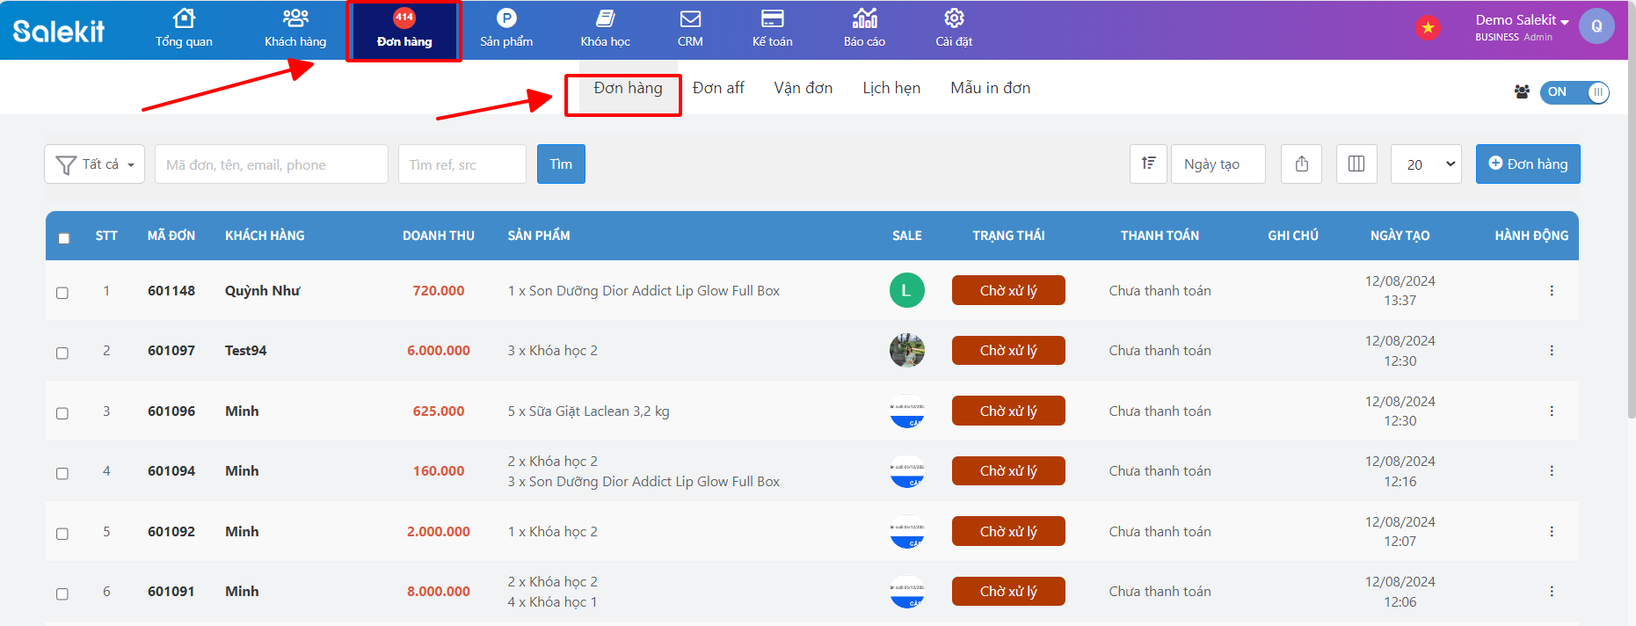This screenshot has width=1636, height=626.
Task: Click the export/share icon button
Action: [1301, 164]
